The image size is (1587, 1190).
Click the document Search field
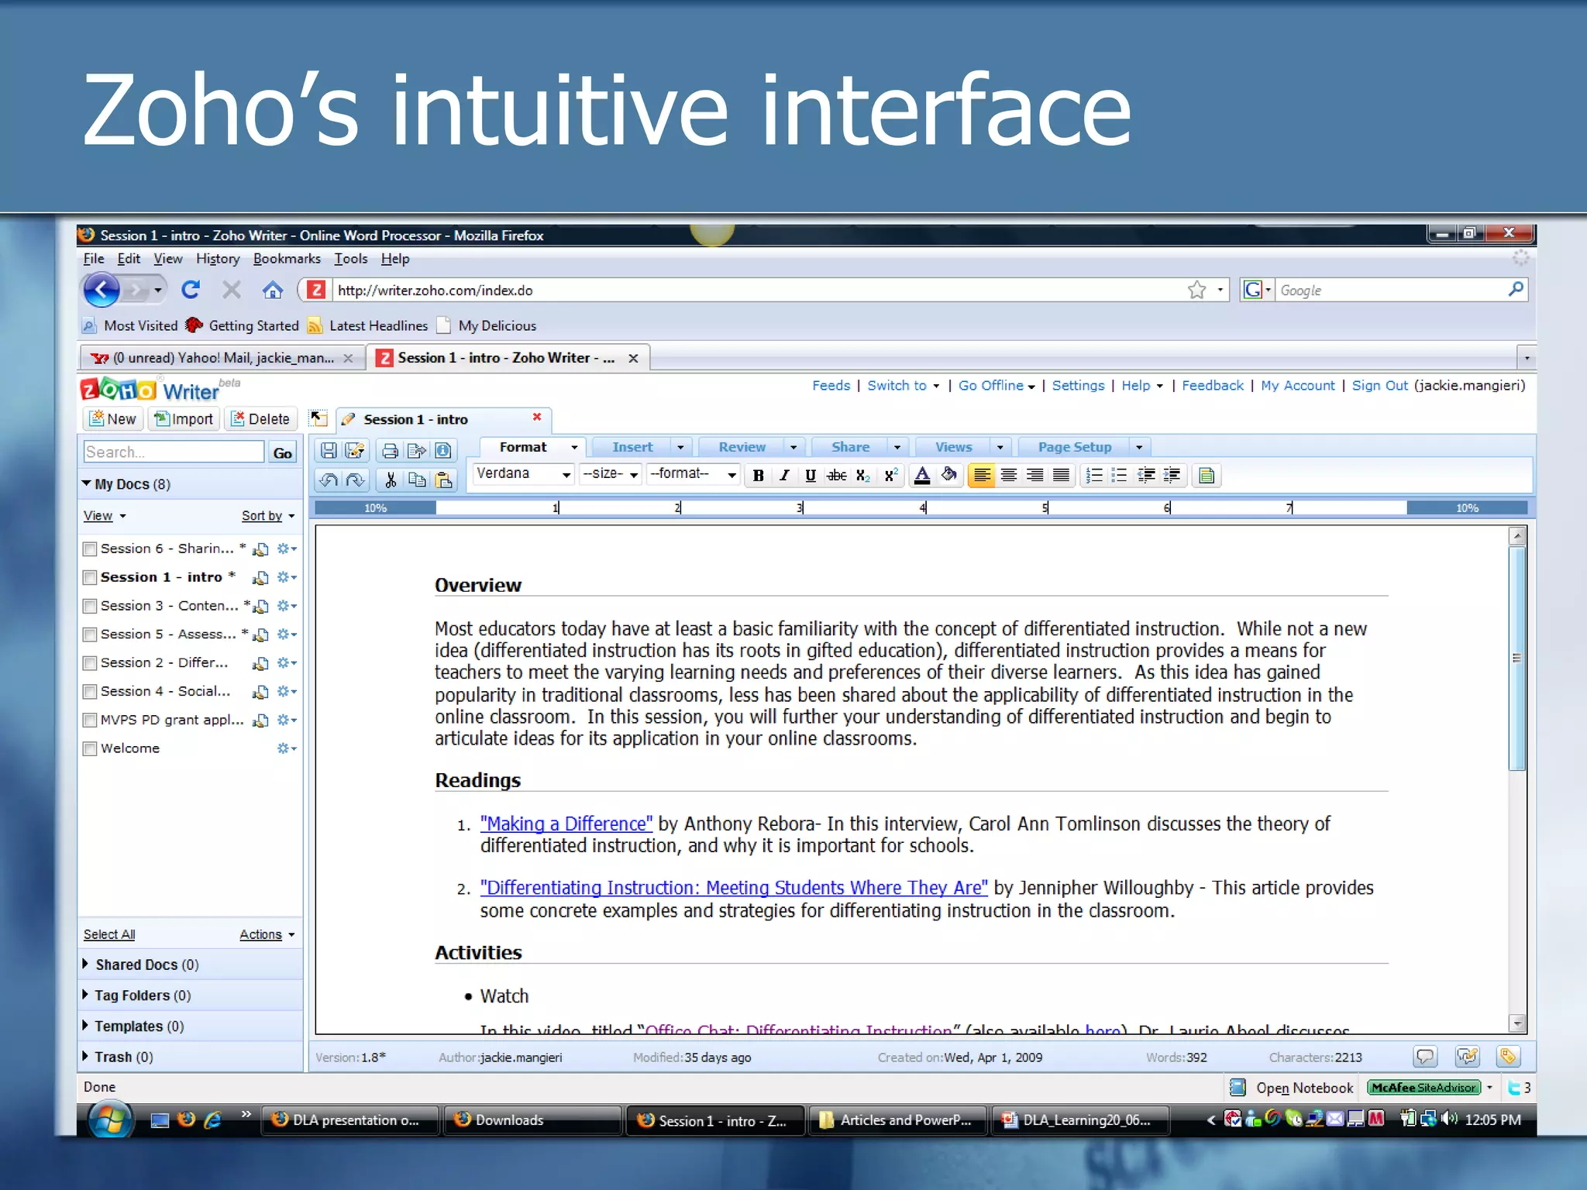(174, 452)
